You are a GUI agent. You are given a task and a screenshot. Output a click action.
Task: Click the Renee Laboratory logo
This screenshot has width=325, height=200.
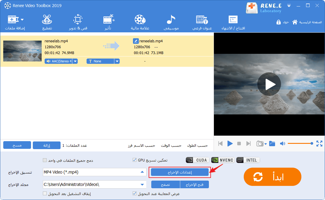[x=264, y=8]
